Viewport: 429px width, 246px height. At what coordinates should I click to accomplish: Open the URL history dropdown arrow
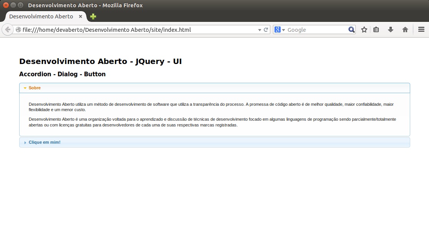point(260,30)
